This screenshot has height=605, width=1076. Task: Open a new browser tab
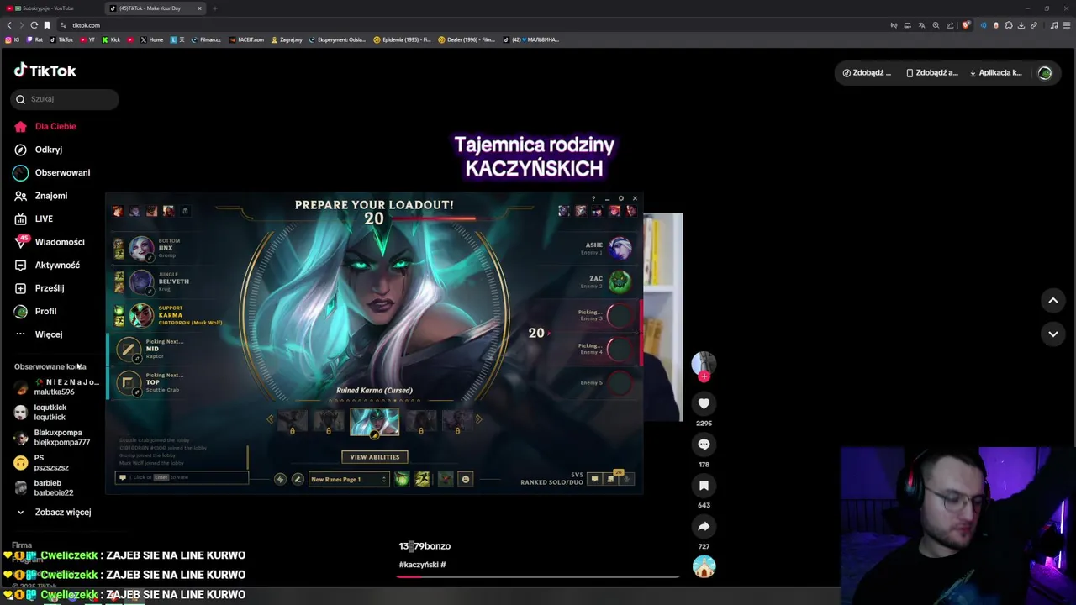[215, 8]
